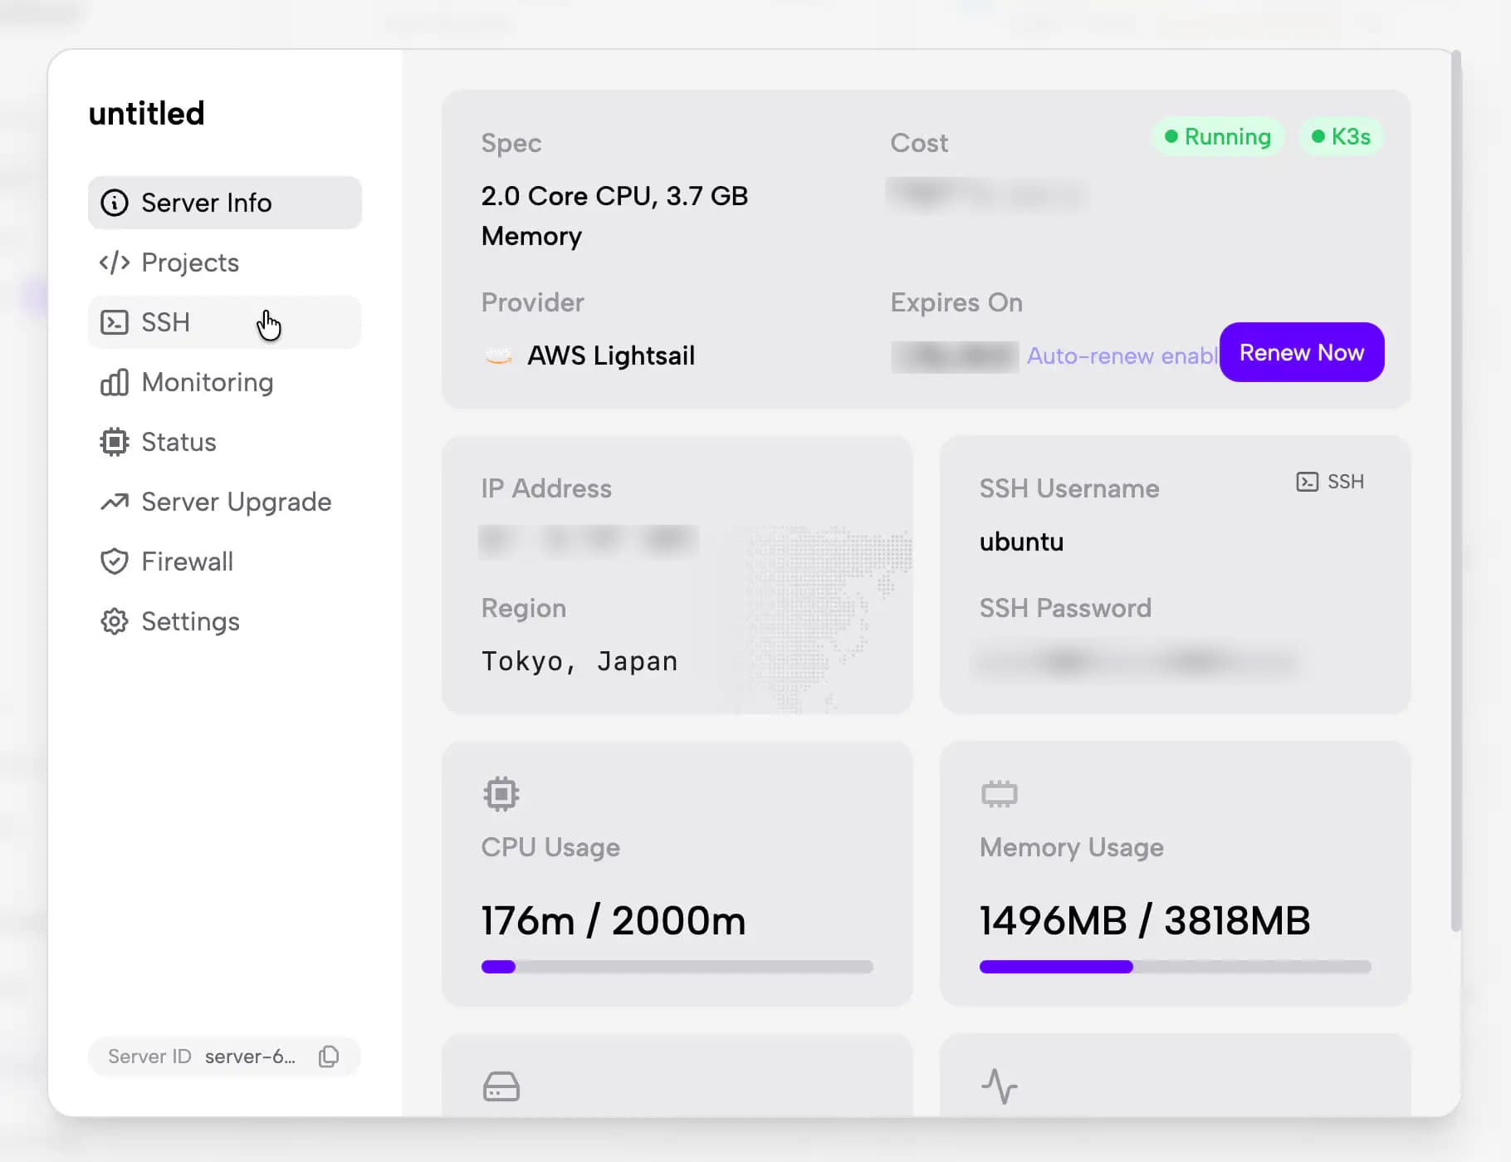Click the copy icon next to Server ID

[329, 1057]
